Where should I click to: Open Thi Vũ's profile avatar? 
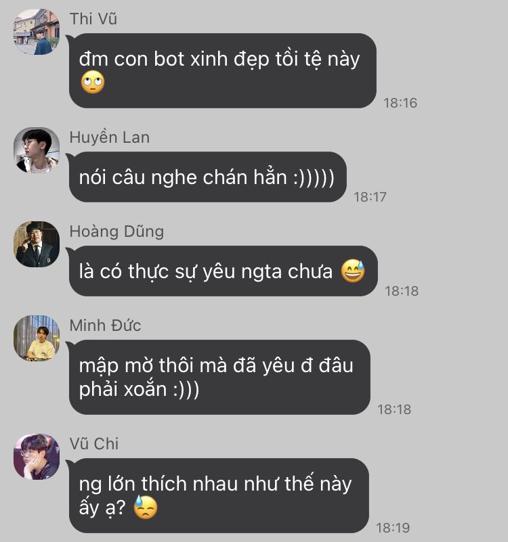[37, 31]
